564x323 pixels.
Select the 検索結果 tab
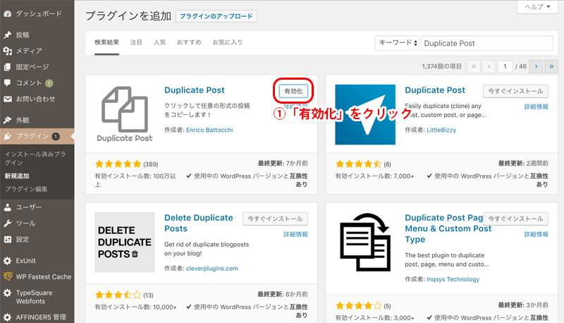(x=107, y=42)
